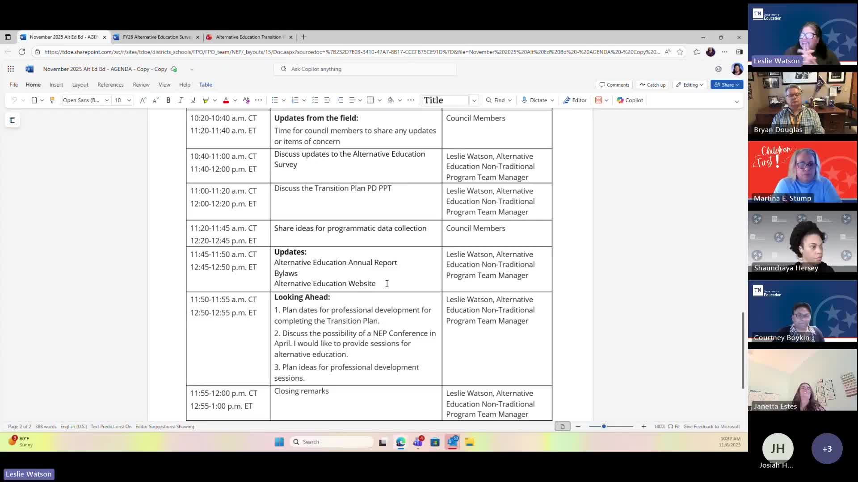This screenshot has width=858, height=482.
Task: Open the References ribbon tab
Action: (110, 85)
